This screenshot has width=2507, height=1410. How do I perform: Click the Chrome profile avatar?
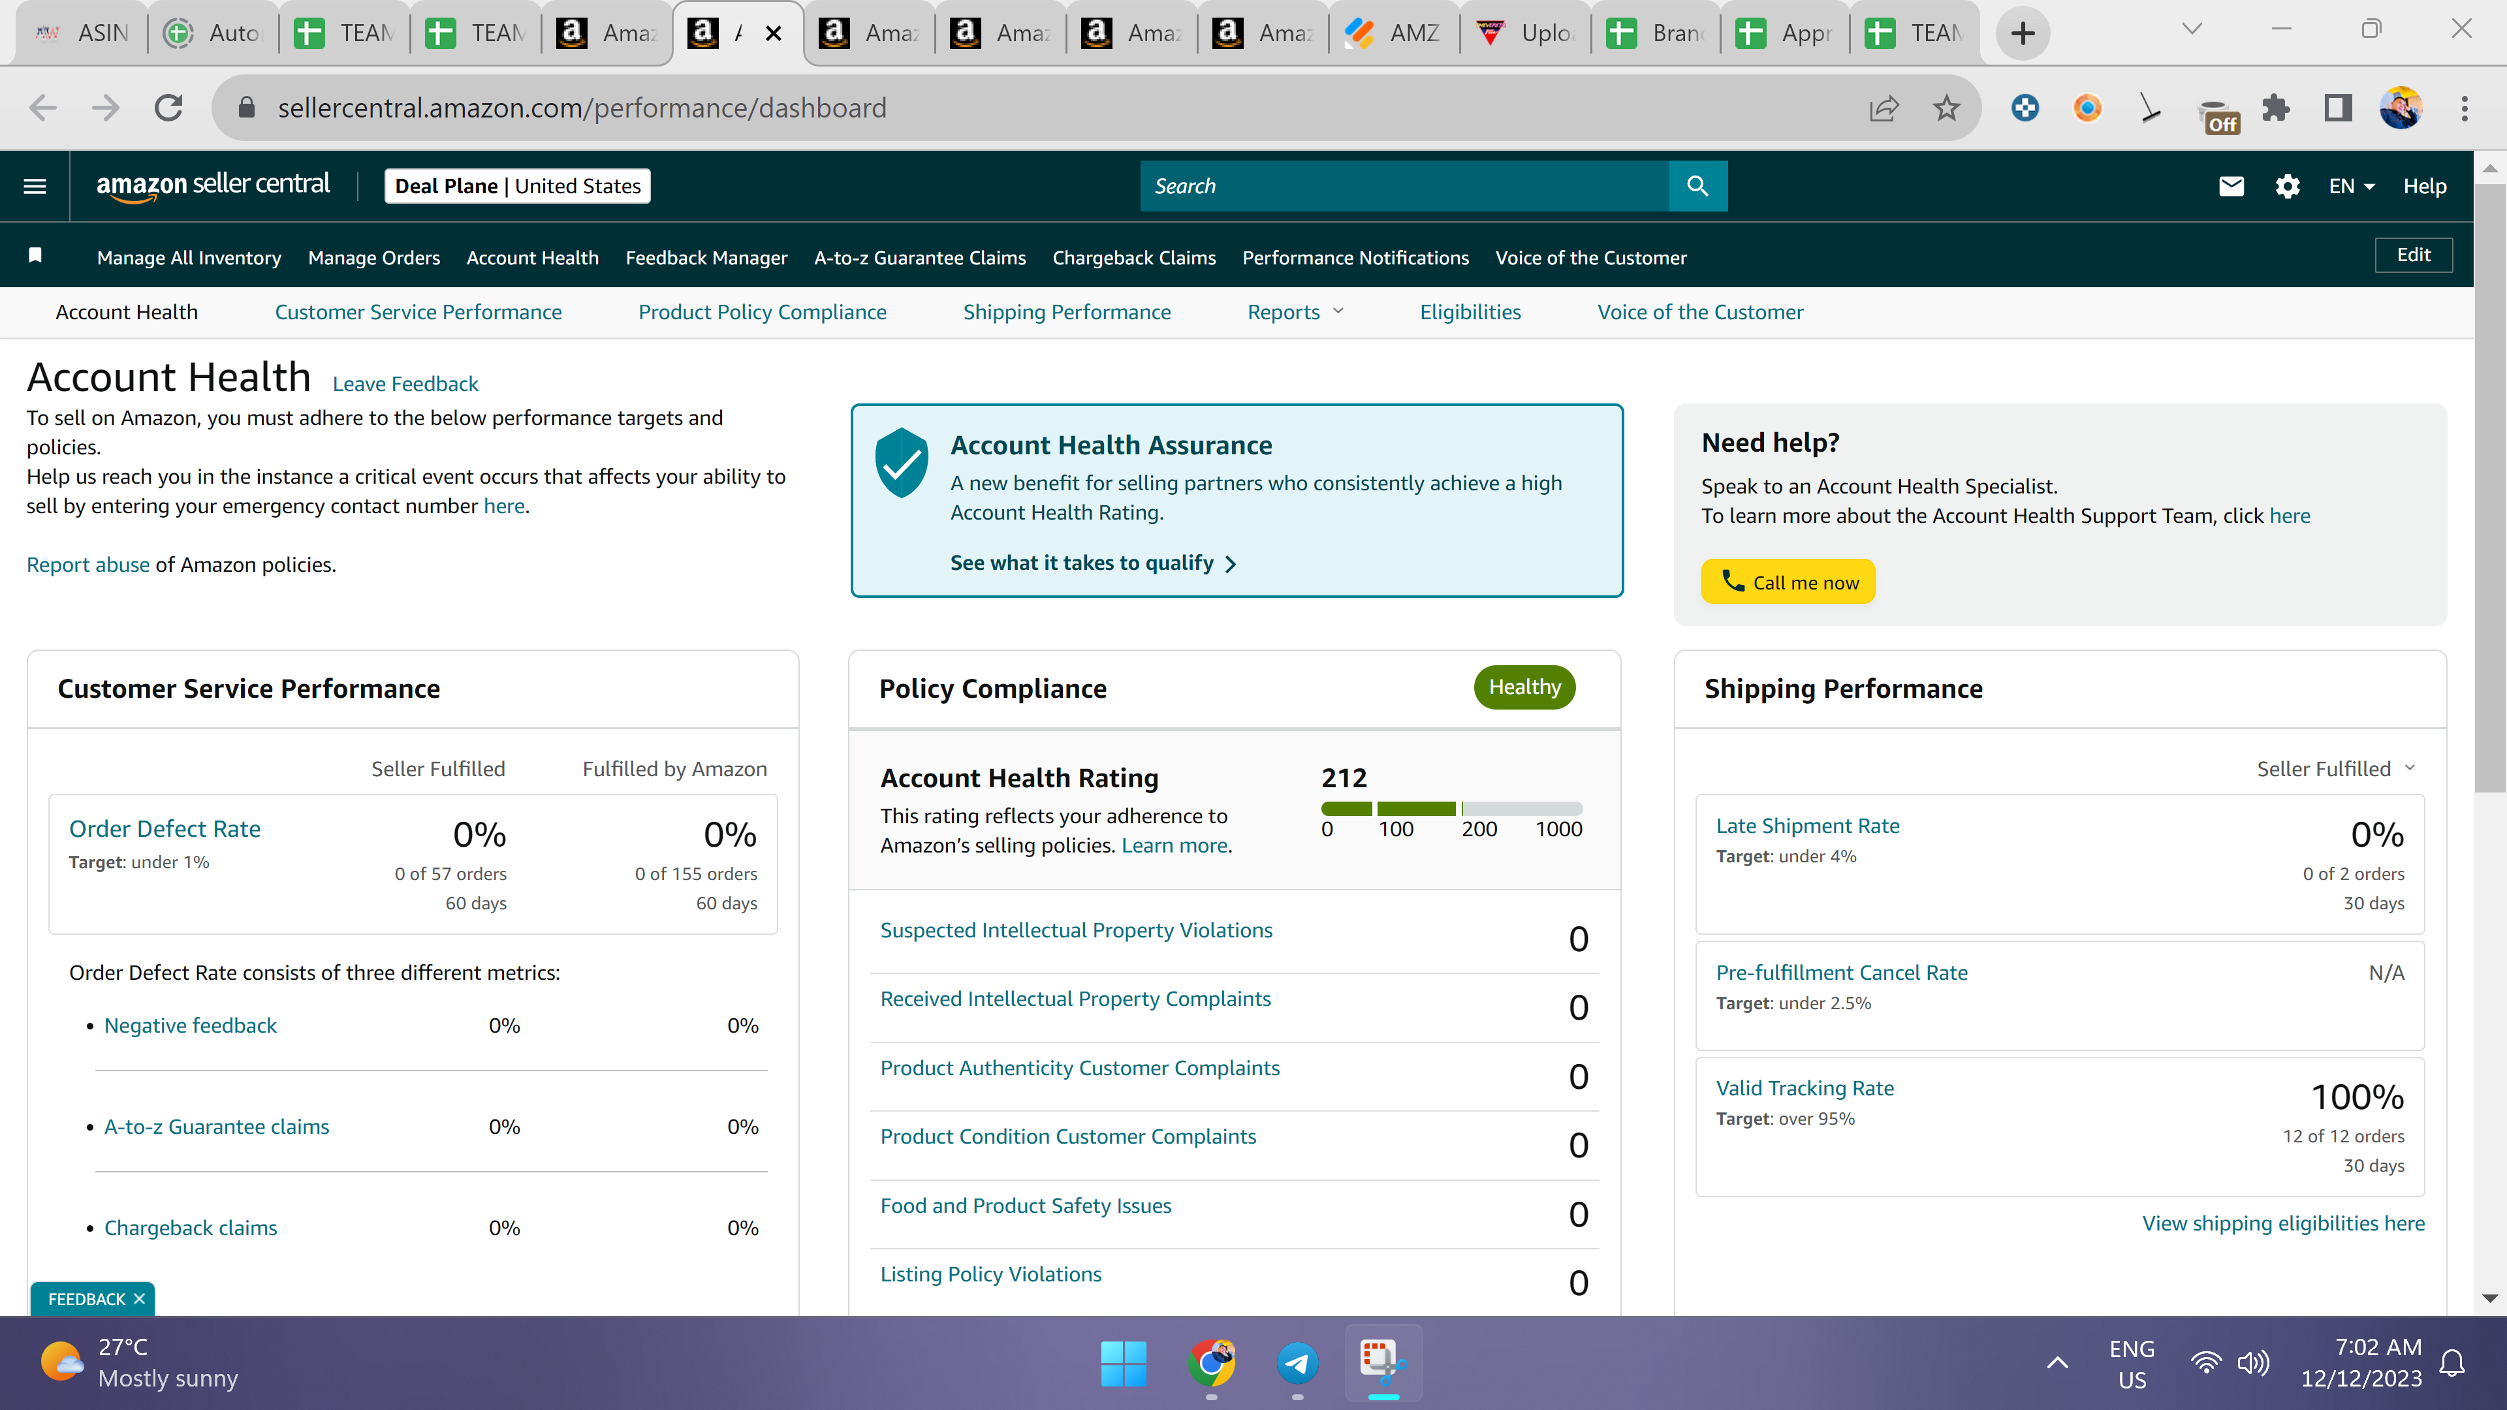2400,108
